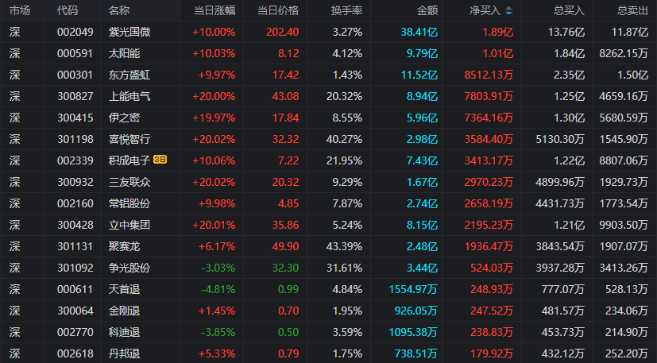Open stock 常铝股份
Image resolution: width=657 pixels, height=363 pixels.
tap(129, 203)
